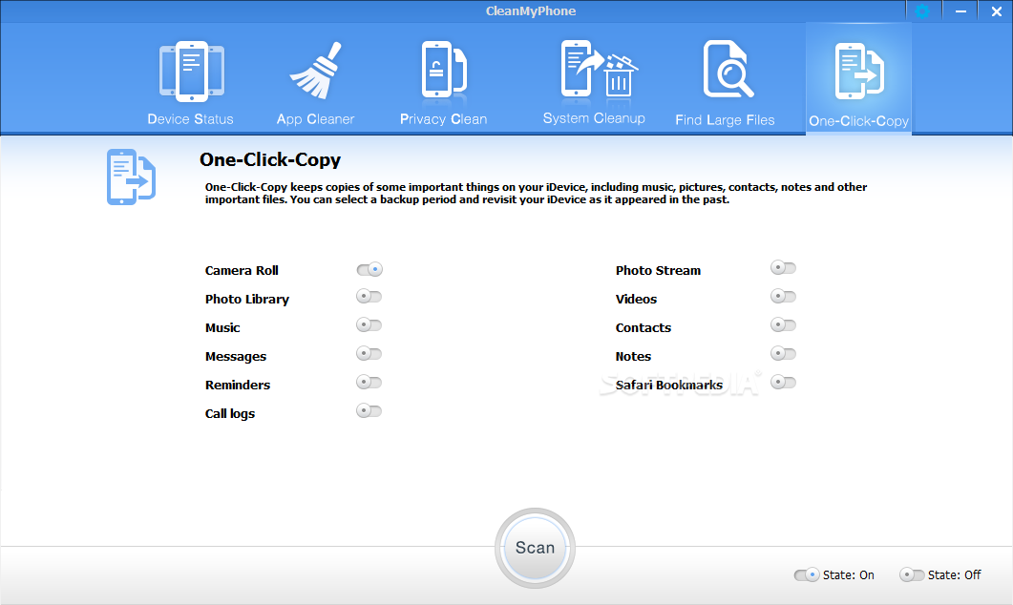Enable the Notes toggle

[x=783, y=353]
